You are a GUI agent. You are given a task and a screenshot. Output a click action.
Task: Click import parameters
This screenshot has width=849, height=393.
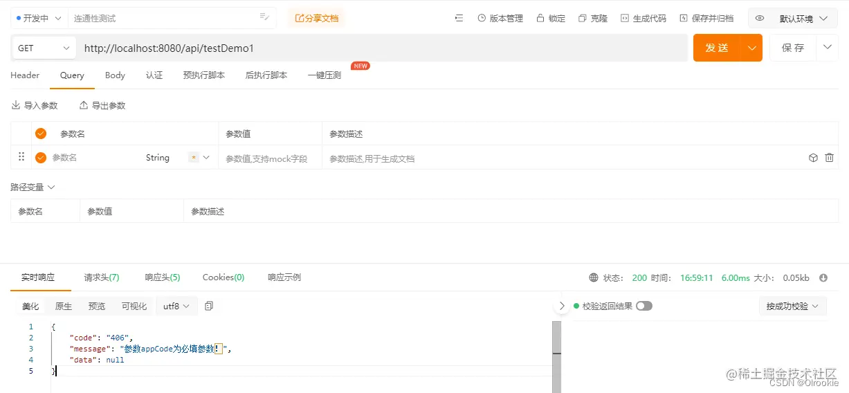tap(35, 106)
